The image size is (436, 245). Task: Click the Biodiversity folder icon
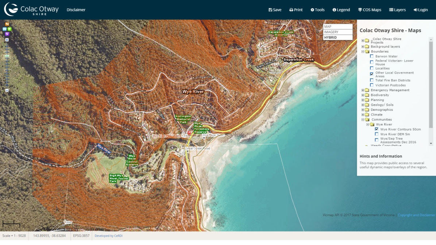(367, 95)
